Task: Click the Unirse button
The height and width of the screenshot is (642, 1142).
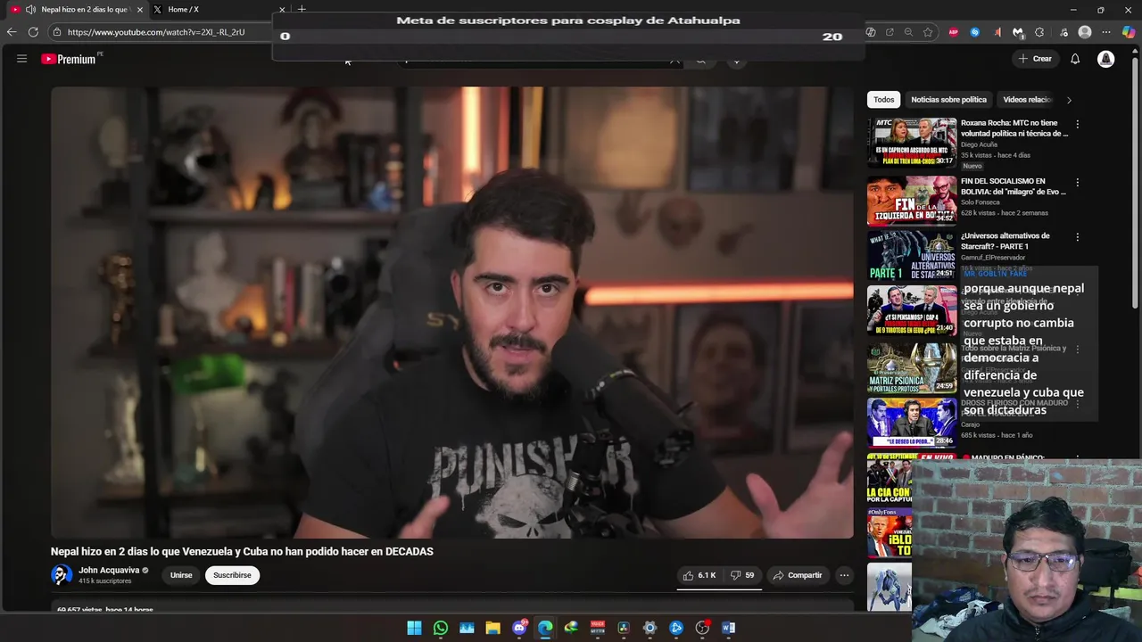Action: tap(181, 575)
